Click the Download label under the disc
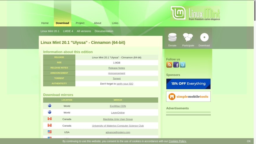The width and height of the screenshot is (256, 144). click(x=204, y=45)
